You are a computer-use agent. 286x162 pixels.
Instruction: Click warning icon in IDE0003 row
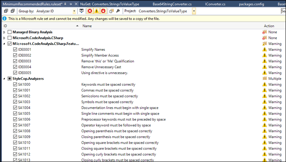pyautogui.click(x=265, y=61)
